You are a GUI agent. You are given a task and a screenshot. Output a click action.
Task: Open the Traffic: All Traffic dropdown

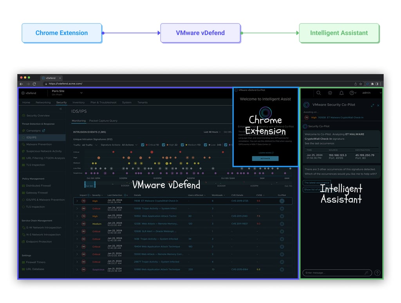pos(85,145)
